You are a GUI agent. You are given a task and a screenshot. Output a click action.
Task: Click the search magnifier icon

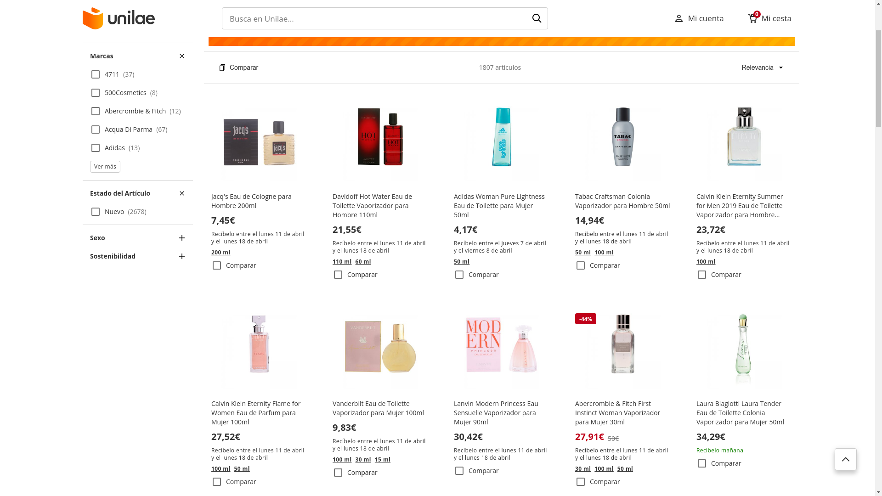537,18
